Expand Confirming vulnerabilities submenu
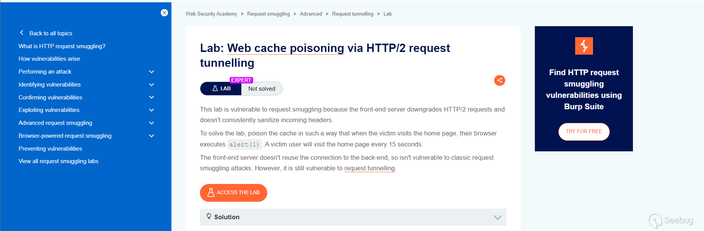This screenshot has height=231, width=704. [x=152, y=97]
